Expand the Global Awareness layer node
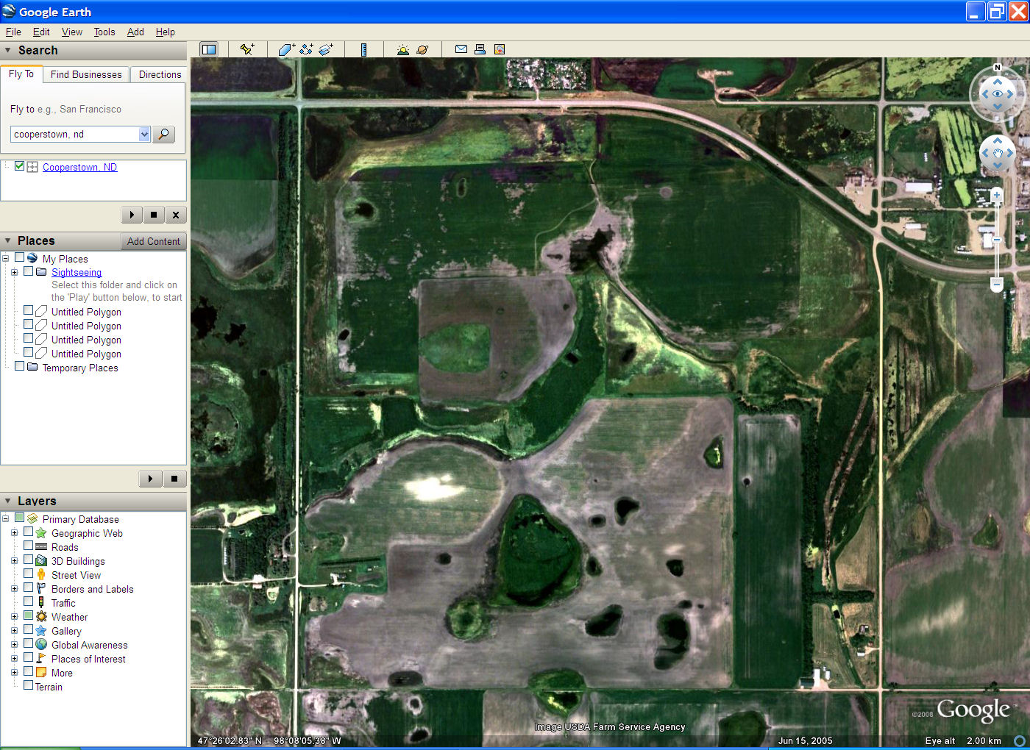The width and height of the screenshot is (1030, 750). point(14,645)
